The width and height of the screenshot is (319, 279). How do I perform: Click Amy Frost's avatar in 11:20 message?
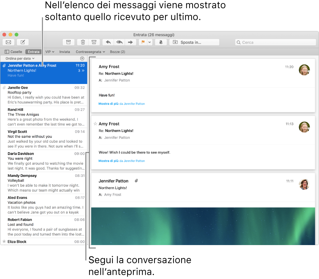[304, 70]
